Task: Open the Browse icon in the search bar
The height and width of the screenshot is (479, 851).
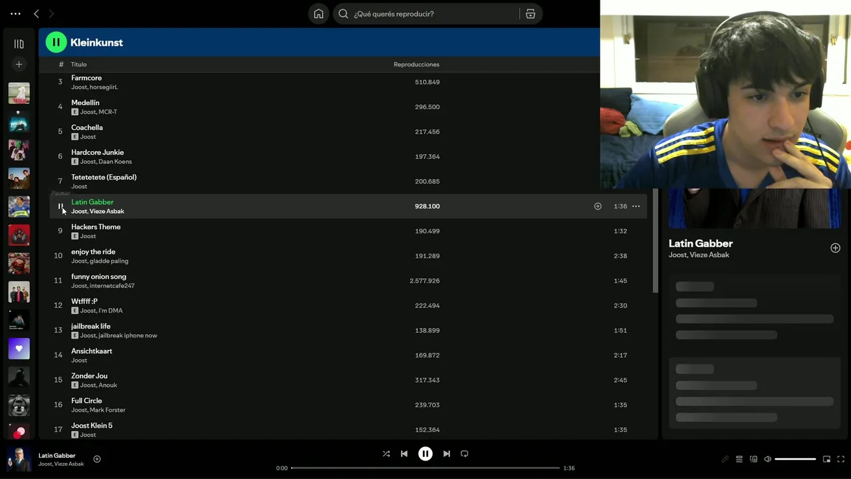Action: (x=531, y=14)
